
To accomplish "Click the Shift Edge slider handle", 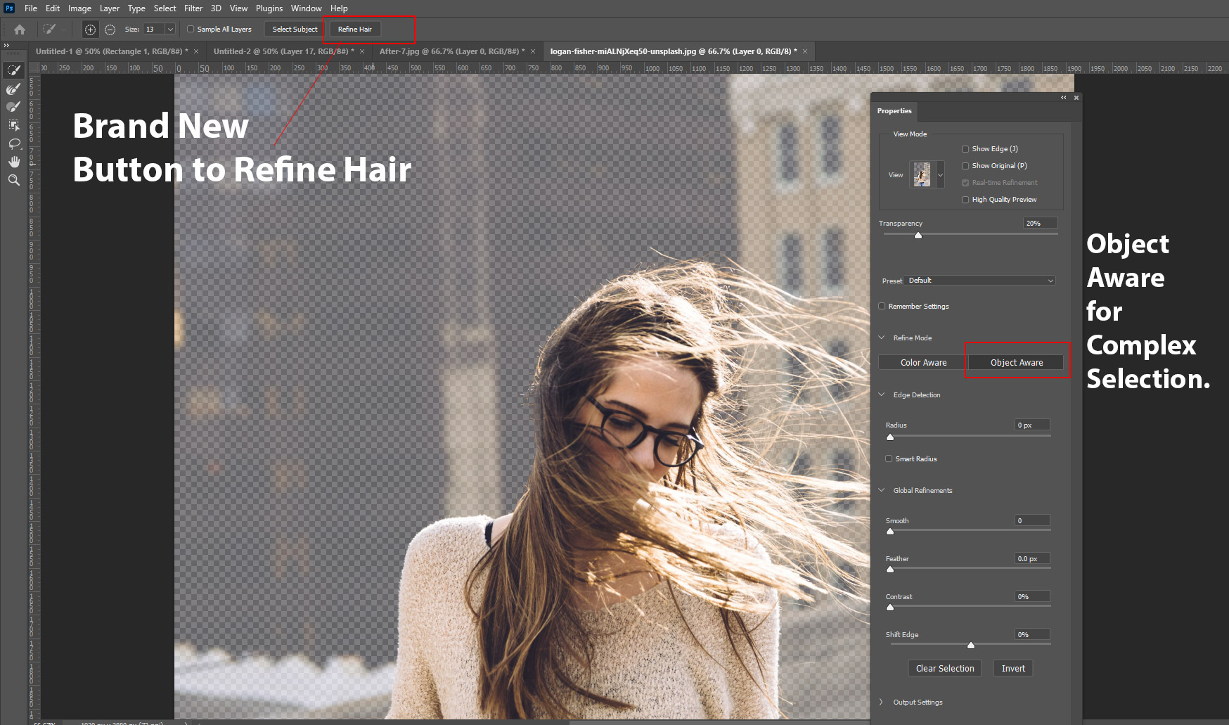I will click(x=971, y=646).
